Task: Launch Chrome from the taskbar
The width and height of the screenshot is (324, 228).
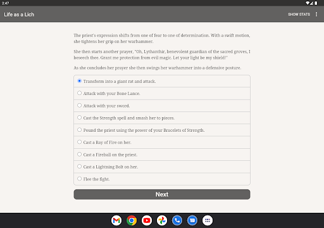Action: click(x=132, y=220)
